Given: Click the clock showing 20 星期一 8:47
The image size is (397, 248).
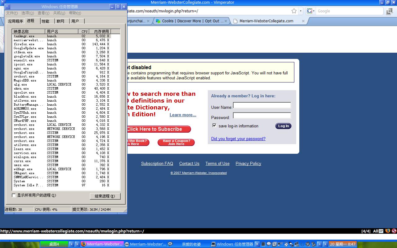Looking at the screenshot, I should click(x=343, y=244).
